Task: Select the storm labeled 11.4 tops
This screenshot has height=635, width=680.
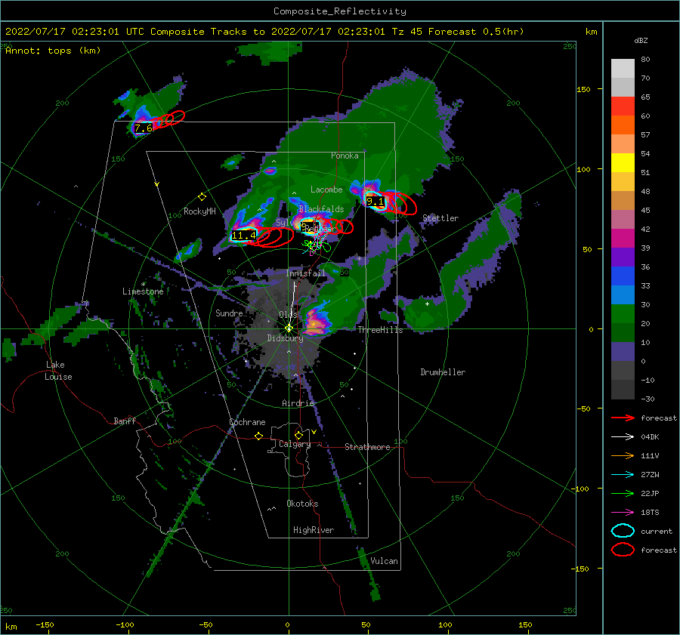Action: pyautogui.click(x=244, y=236)
